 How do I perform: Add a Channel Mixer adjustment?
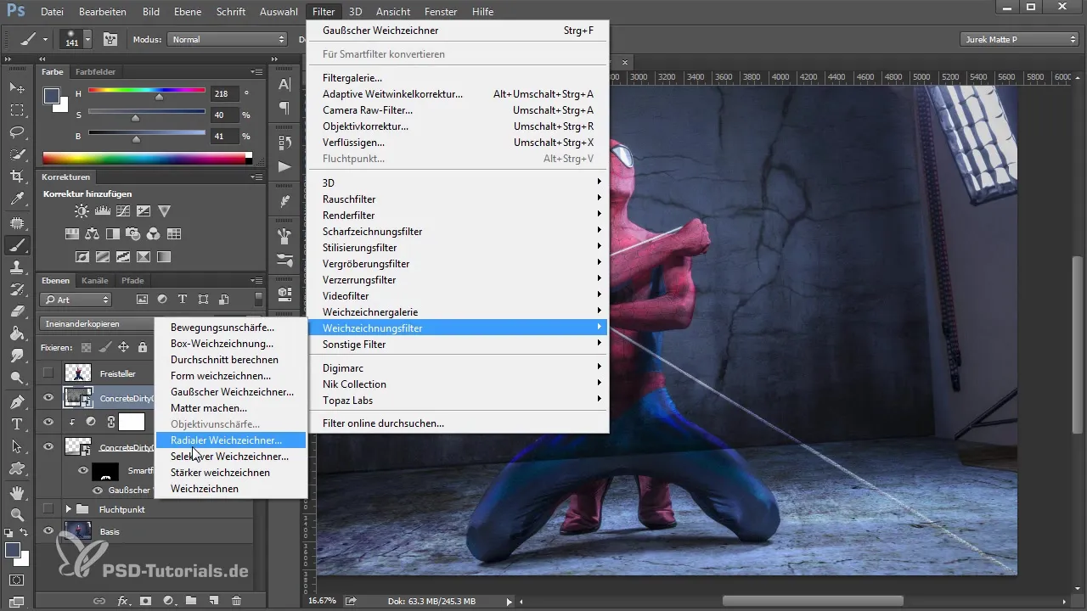pos(154,233)
